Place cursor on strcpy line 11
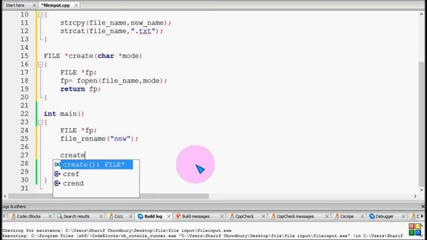This screenshot has height=240, width=427. (115, 23)
